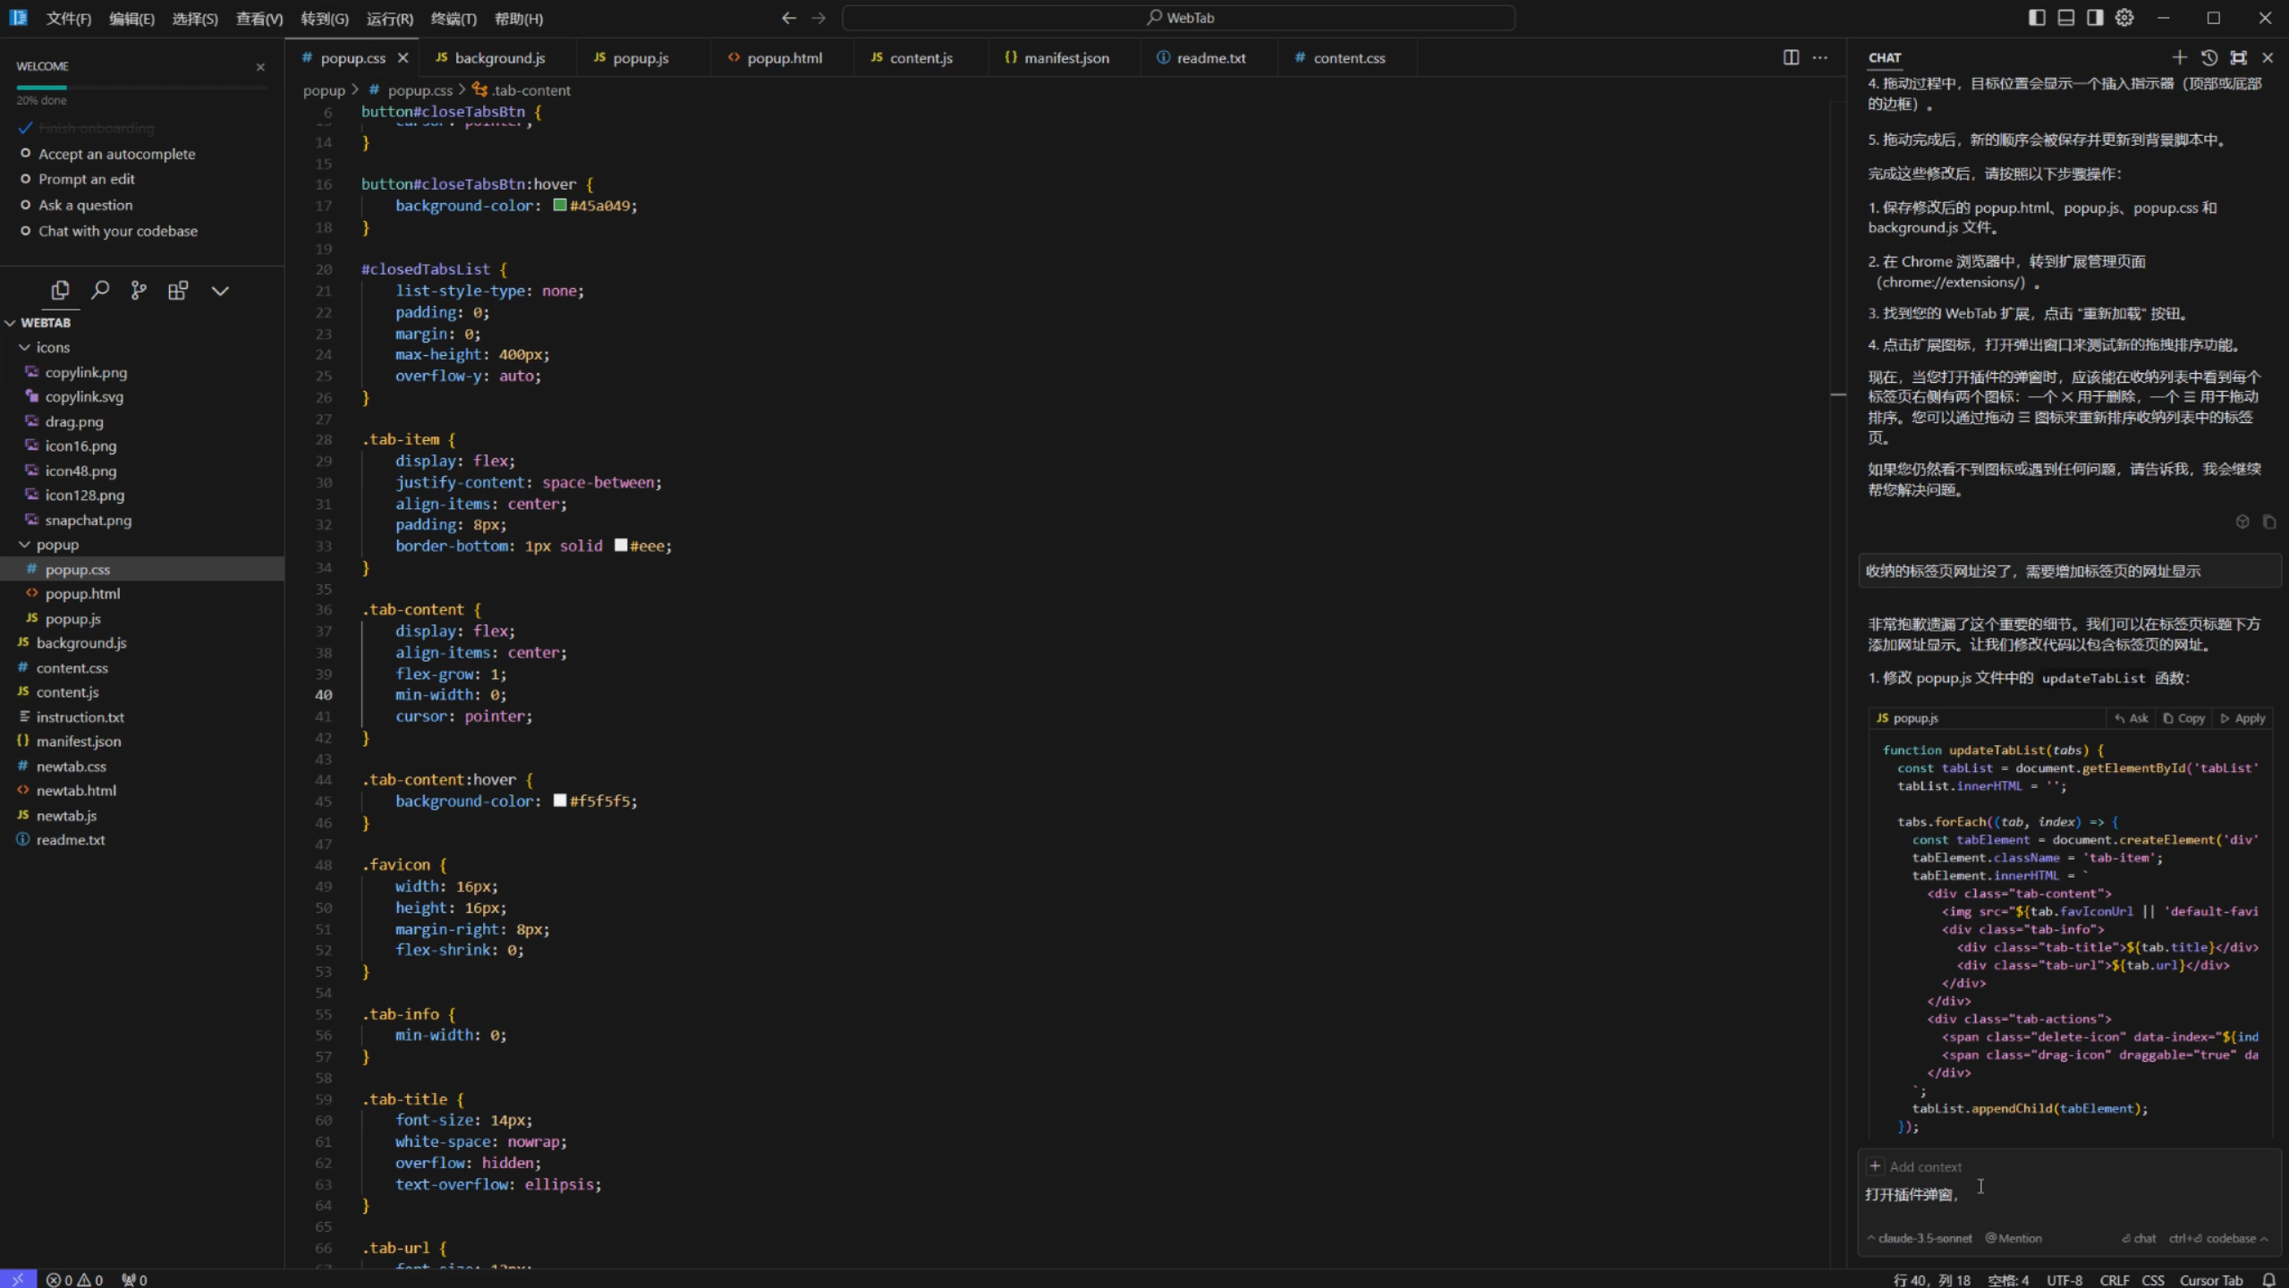
Task: Toggle the bottom panel layout button
Action: pos(2065,18)
